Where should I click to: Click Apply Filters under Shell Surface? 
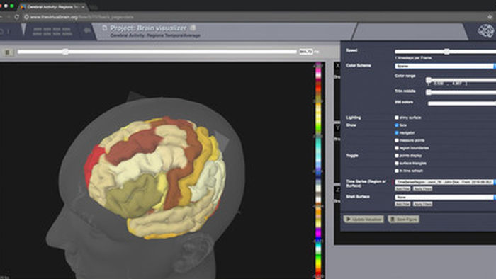422,204
